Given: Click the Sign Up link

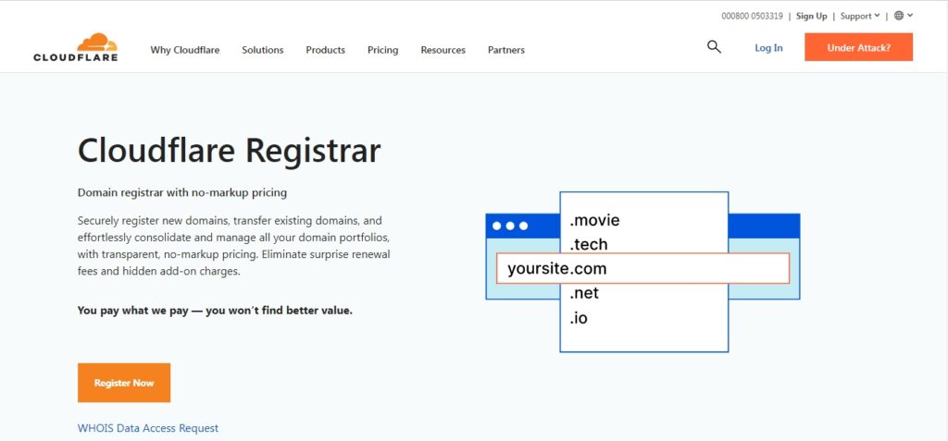Looking at the screenshot, I should pos(811,17).
